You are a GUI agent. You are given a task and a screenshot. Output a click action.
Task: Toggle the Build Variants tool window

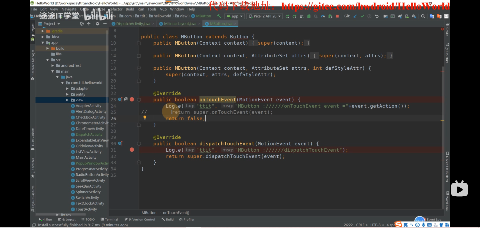(33, 139)
